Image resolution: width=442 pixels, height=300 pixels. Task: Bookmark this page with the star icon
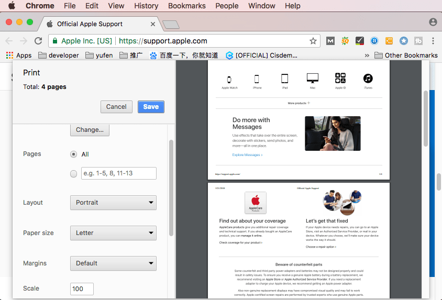(x=313, y=41)
